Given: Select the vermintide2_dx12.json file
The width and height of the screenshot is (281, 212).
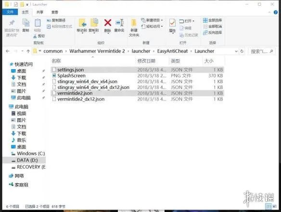Looking at the screenshot, I should pos(137,99).
